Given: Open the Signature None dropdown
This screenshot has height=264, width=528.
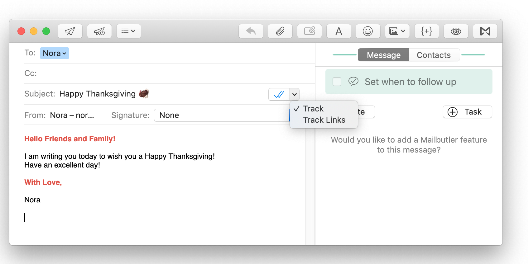Looking at the screenshot, I should click(222, 115).
